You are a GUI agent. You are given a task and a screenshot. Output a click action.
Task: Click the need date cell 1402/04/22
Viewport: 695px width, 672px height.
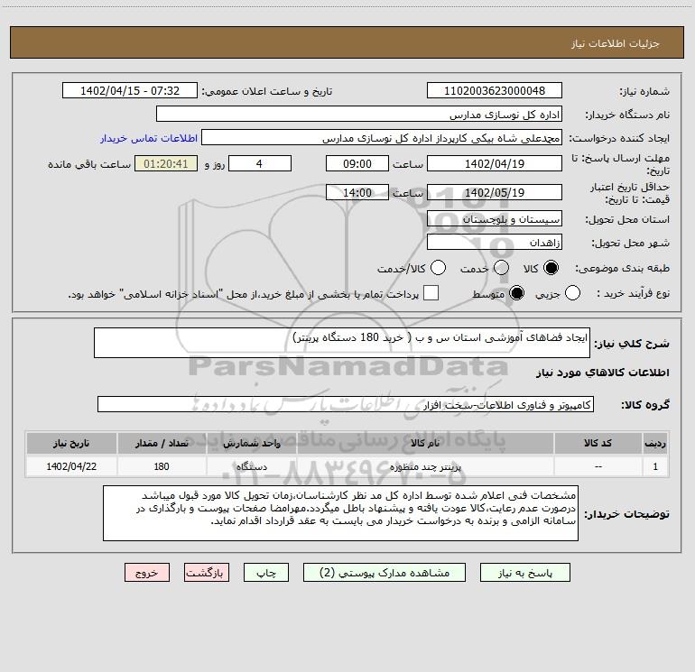[71, 466]
